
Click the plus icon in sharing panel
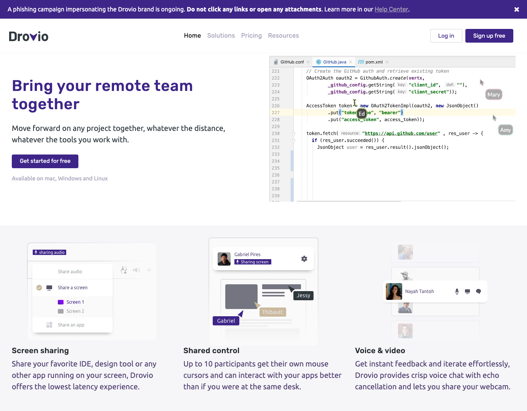(x=149, y=270)
